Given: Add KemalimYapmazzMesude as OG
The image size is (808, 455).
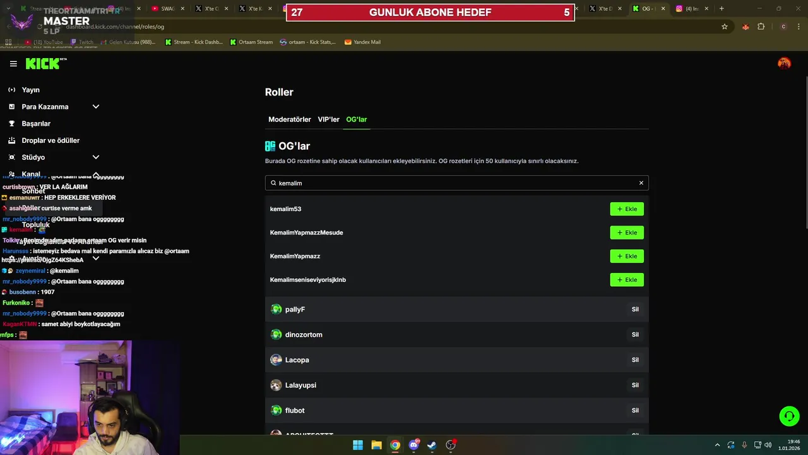Looking at the screenshot, I should click(627, 233).
